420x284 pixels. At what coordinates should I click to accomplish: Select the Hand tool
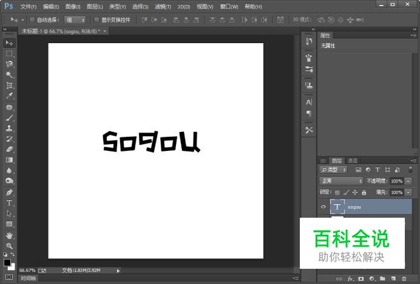coord(9,235)
